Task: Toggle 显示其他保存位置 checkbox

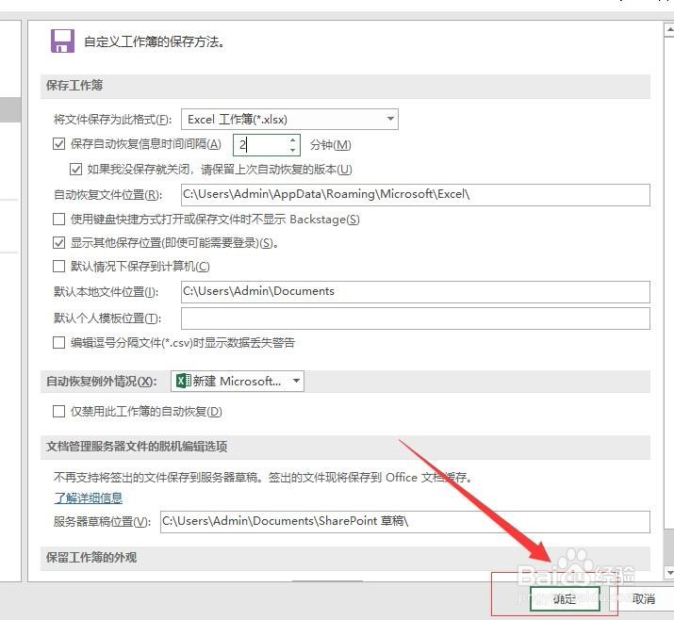Action: [x=58, y=243]
